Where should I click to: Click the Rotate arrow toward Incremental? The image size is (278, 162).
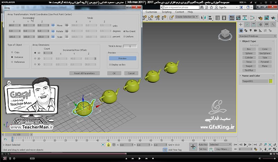tap(53, 31)
